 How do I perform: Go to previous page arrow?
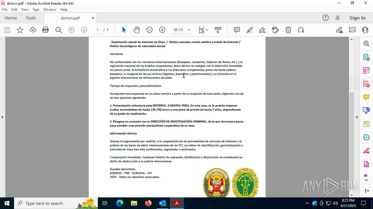click(x=71, y=30)
